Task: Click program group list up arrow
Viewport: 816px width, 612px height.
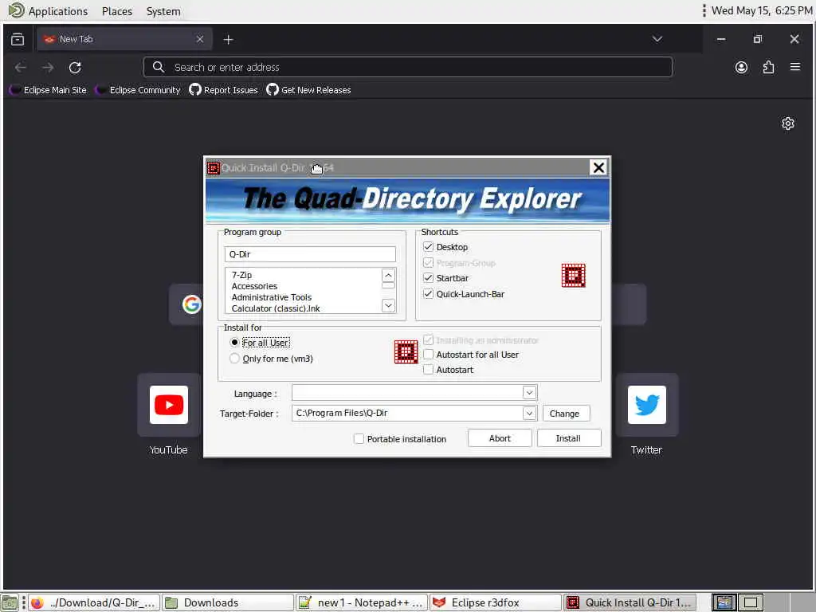Action: click(388, 275)
